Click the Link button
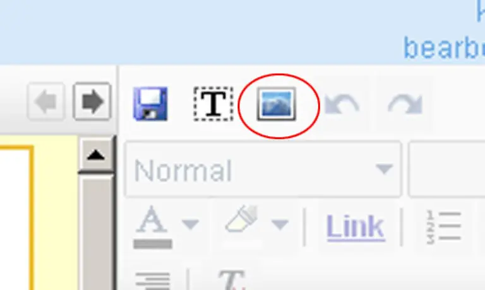485x290 pixels. 356,227
